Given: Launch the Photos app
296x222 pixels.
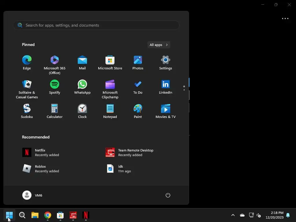Looking at the screenshot, I should (138, 63).
